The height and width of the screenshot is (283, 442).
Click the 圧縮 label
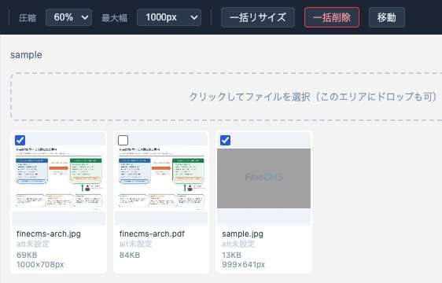28,18
